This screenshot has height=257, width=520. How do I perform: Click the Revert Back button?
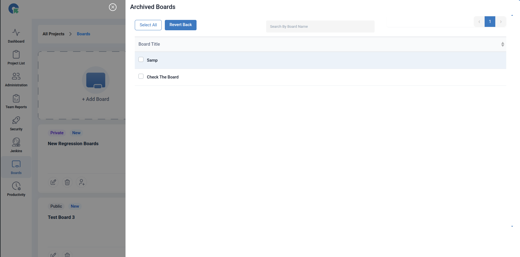click(x=181, y=25)
